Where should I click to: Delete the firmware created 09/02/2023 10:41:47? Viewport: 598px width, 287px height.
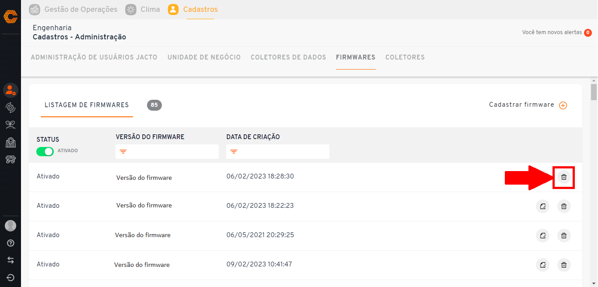(x=564, y=265)
